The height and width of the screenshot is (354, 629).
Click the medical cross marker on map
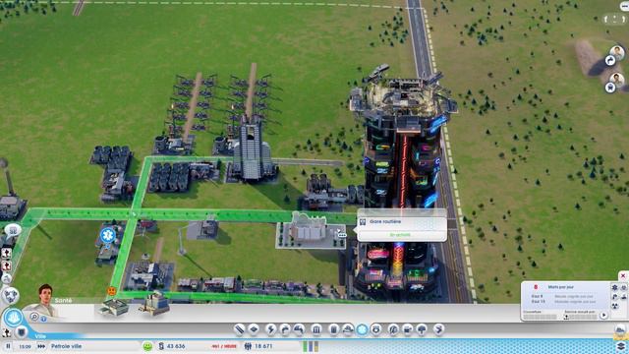tap(107, 236)
